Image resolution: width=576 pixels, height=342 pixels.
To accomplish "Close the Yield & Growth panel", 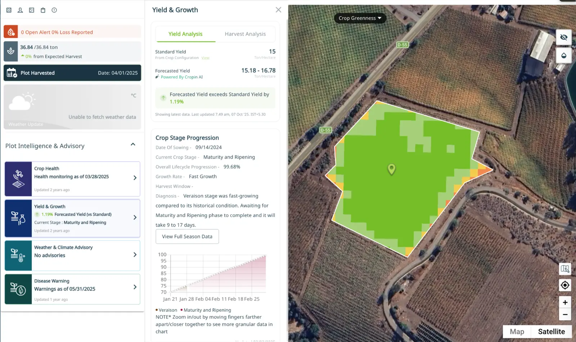I will pyautogui.click(x=278, y=10).
